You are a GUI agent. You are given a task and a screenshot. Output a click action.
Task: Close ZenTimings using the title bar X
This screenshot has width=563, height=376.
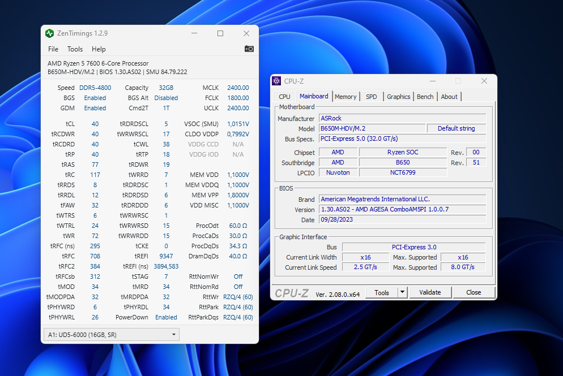click(x=246, y=33)
